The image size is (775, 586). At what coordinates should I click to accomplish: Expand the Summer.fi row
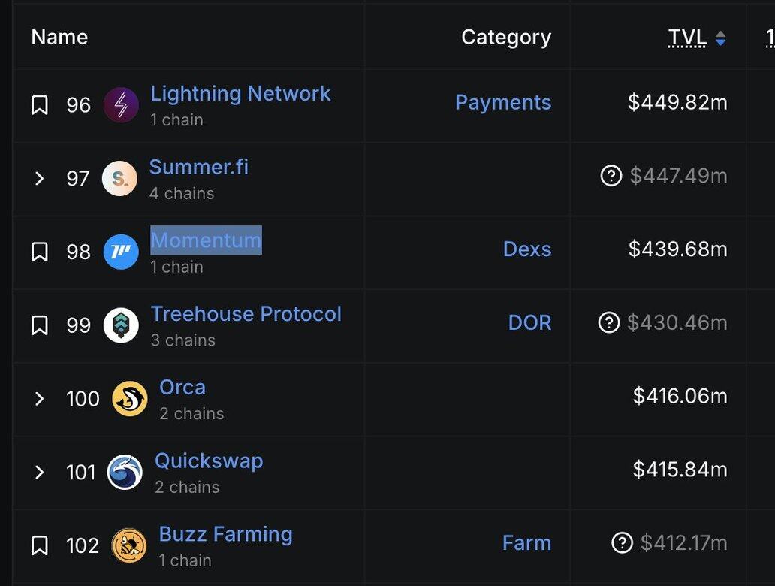pos(40,179)
